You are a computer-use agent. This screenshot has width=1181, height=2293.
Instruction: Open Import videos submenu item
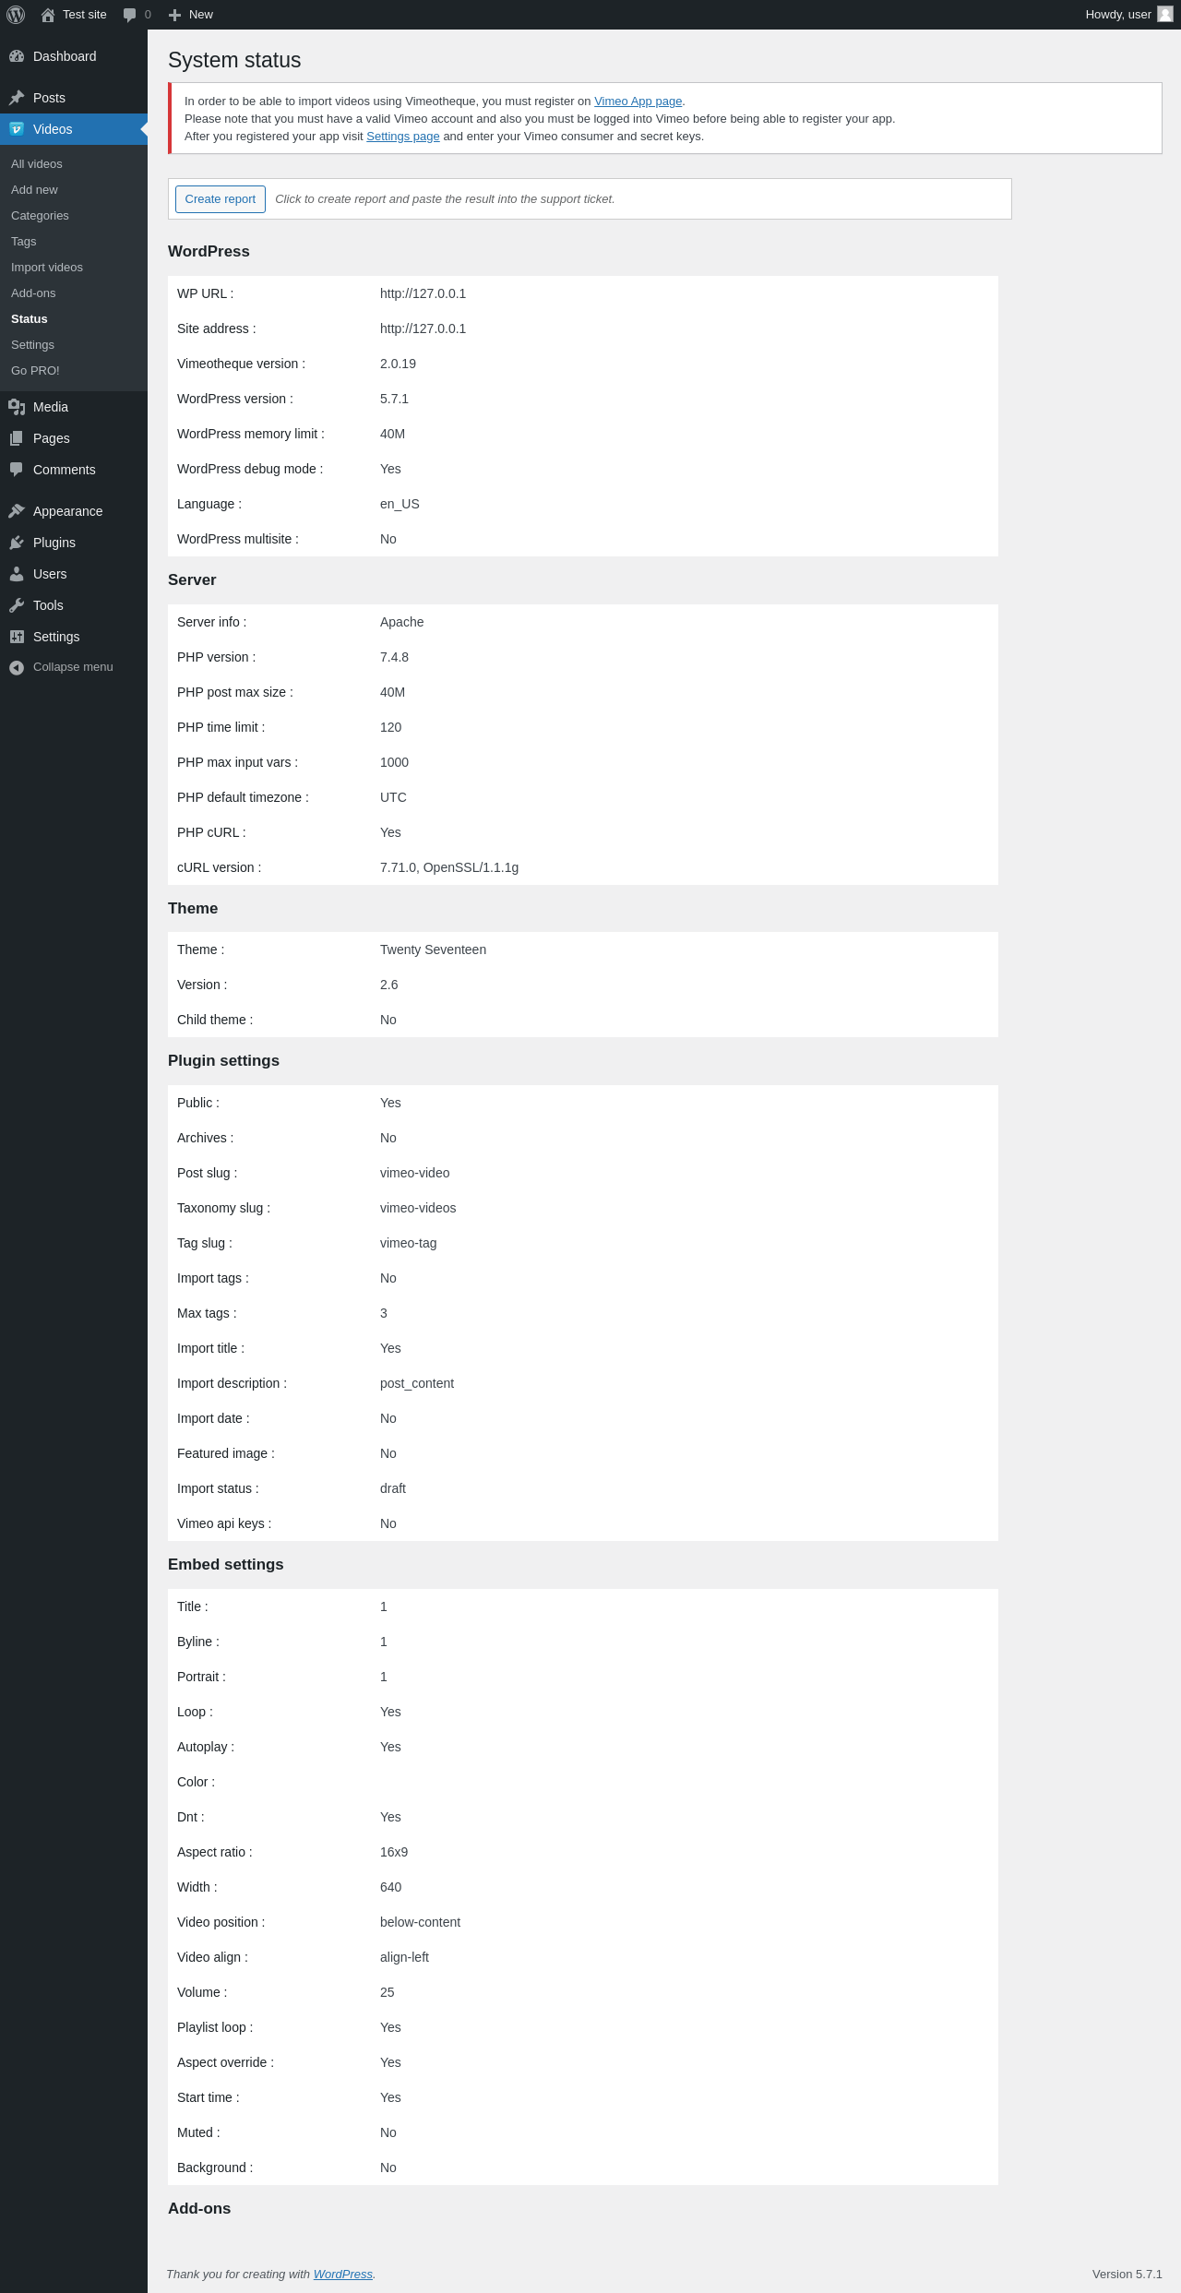[x=47, y=268]
